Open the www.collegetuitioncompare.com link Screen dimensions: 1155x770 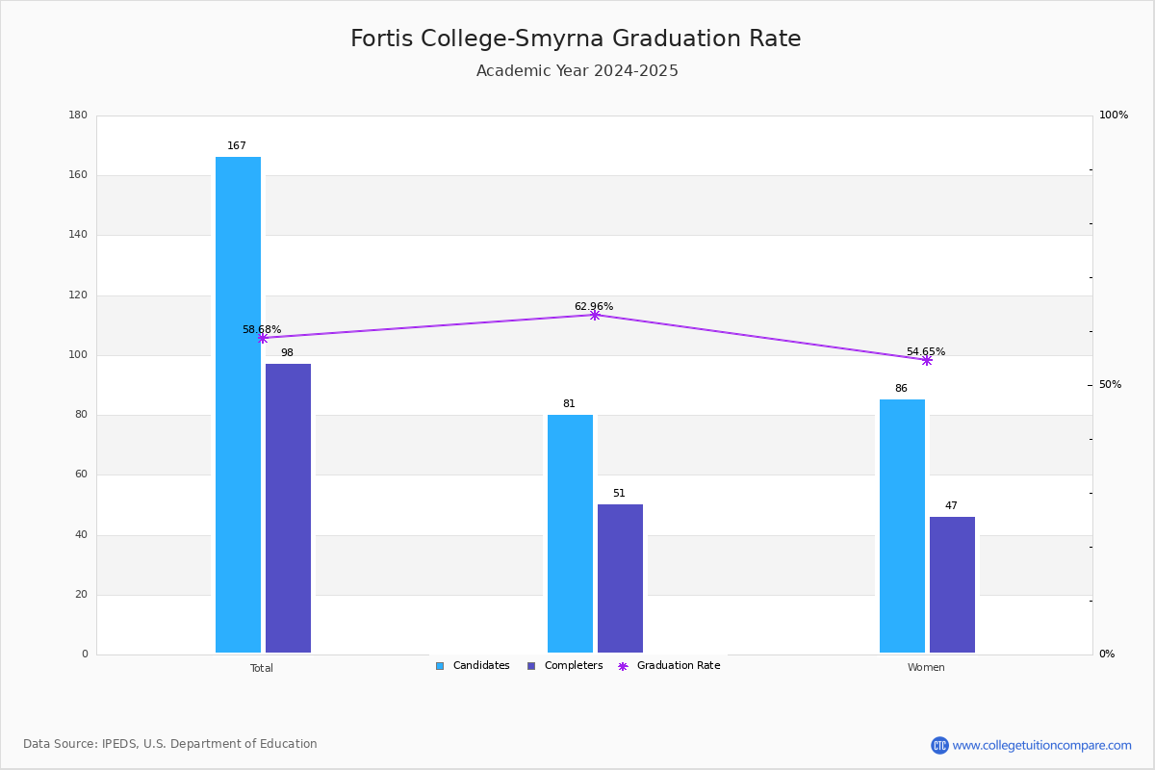1042,745
